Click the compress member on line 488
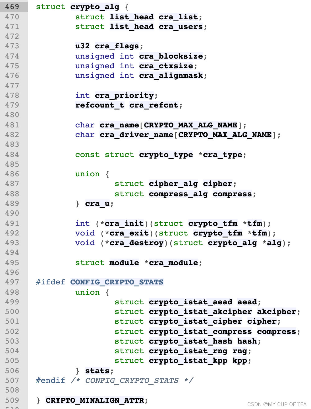311x409 pixels. [233, 194]
